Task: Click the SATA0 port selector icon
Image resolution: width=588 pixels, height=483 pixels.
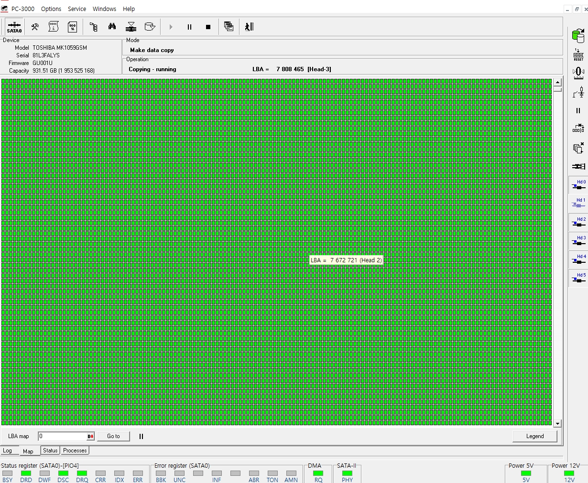Action: tap(14, 27)
